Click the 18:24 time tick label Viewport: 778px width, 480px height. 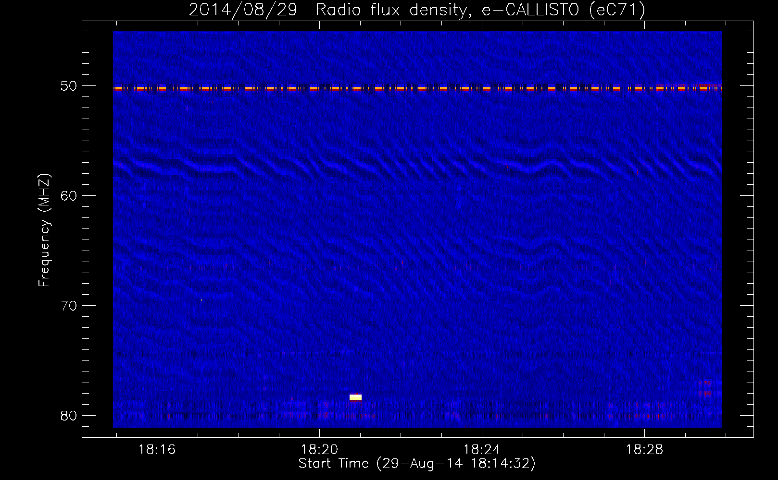click(x=482, y=450)
